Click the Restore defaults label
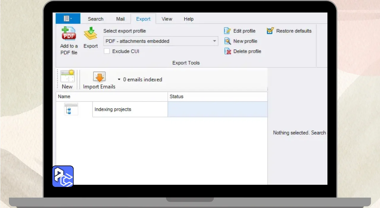 294,31
